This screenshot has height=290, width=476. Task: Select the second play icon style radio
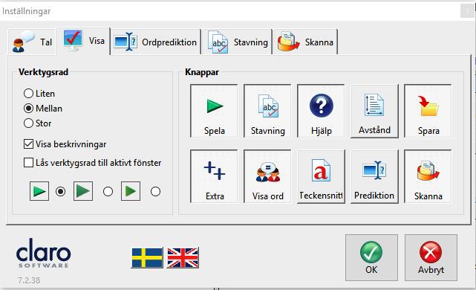point(108,192)
